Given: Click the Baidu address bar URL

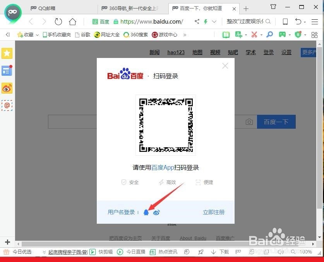Looking at the screenshot, I should click(x=151, y=22).
